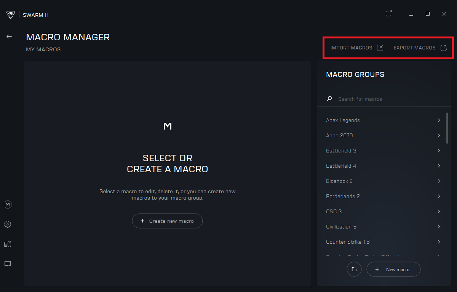Screen dimensions: 457x292
Task: Open settings via the gear sidebar icon
Action: click(x=8, y=224)
